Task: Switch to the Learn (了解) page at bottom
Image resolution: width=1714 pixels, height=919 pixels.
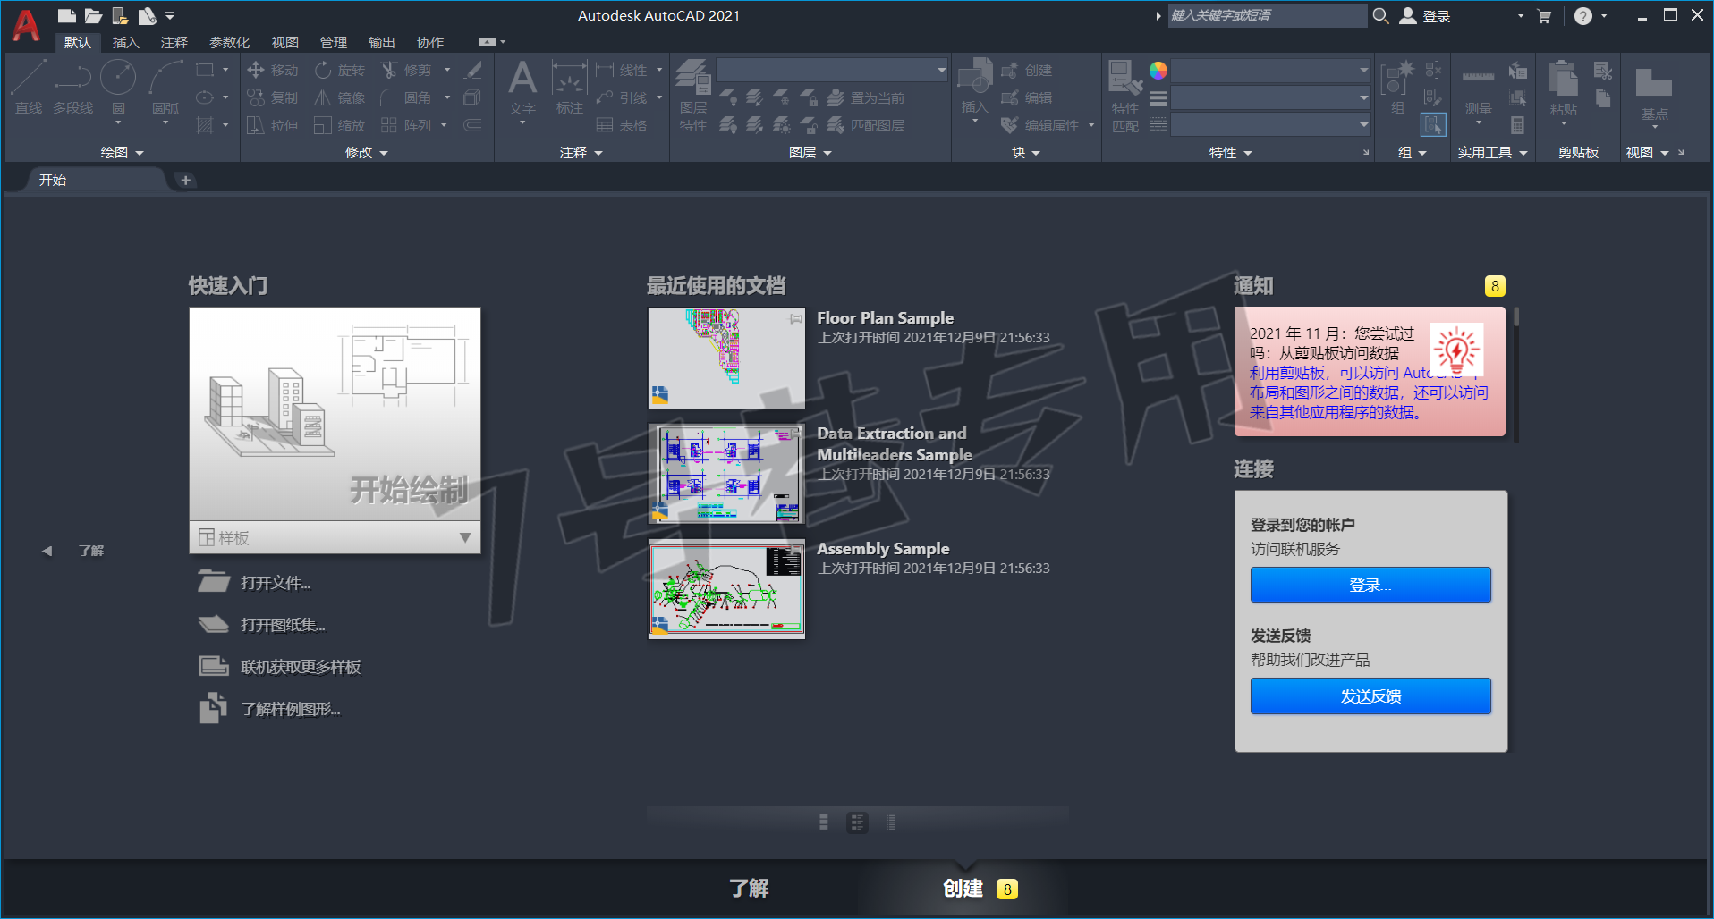Action: (x=749, y=888)
